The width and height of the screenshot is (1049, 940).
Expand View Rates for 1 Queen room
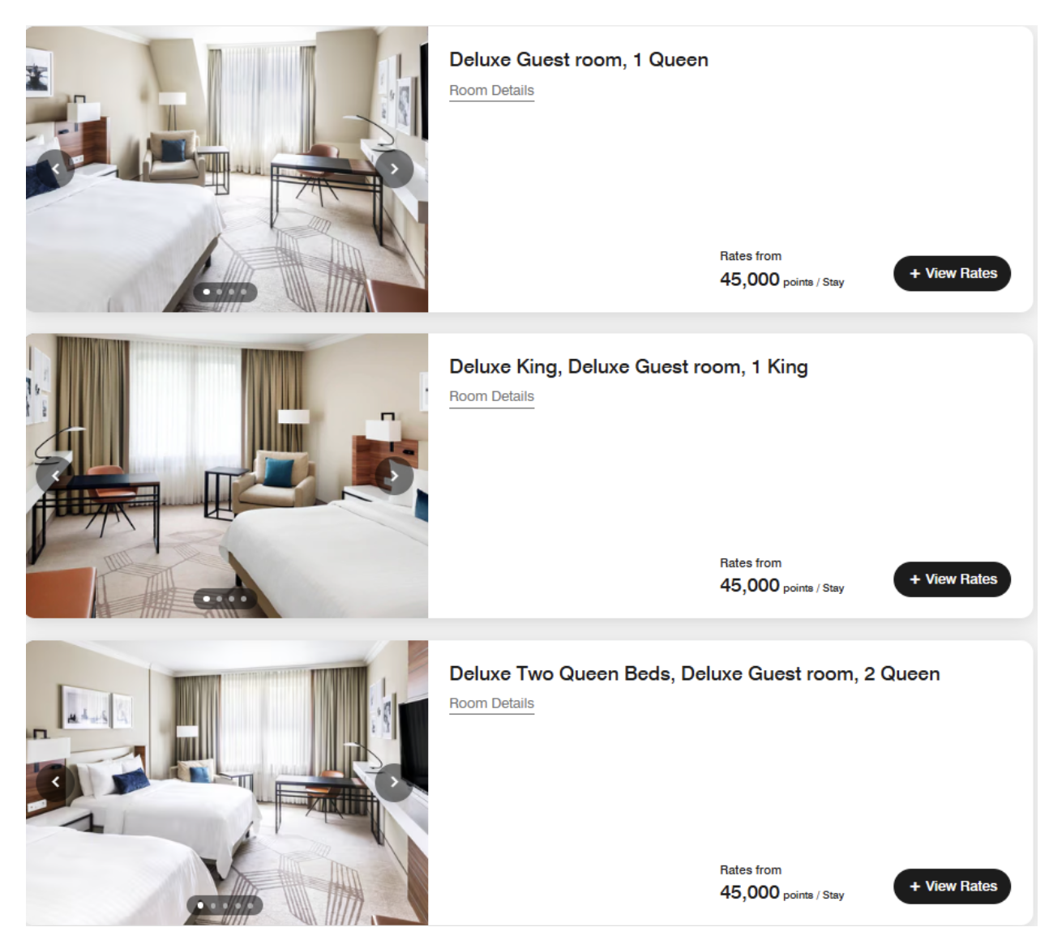952,273
